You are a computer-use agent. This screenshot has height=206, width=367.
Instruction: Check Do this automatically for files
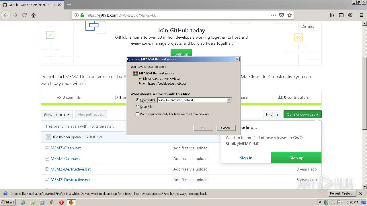(138, 114)
